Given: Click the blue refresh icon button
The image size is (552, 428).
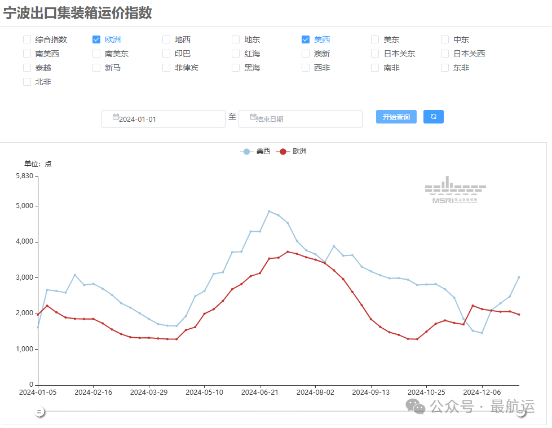Looking at the screenshot, I should [434, 117].
